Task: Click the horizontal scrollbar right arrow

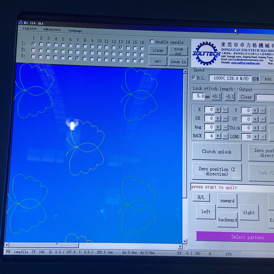Action: 180,246
